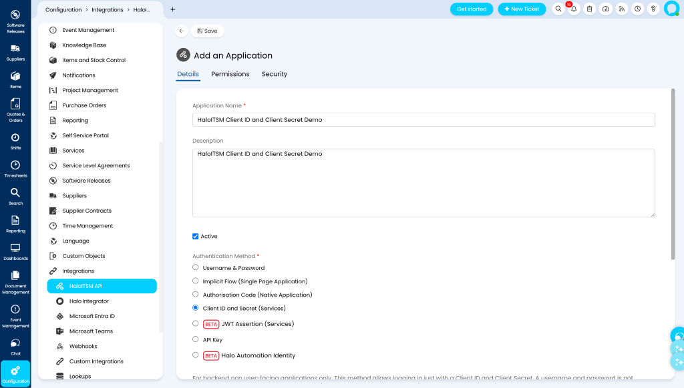Open Shifts module
The width and height of the screenshot is (684, 388).
tap(15, 141)
